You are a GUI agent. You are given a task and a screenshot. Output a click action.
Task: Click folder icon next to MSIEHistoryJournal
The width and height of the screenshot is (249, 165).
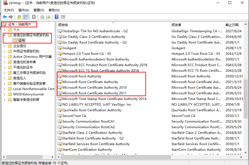(10, 94)
